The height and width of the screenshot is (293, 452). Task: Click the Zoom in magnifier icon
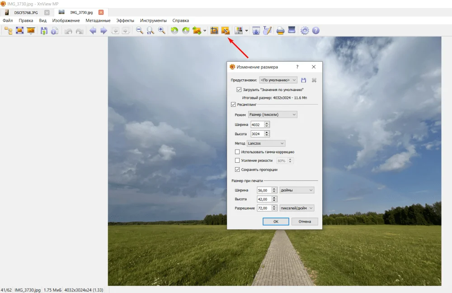tap(161, 31)
